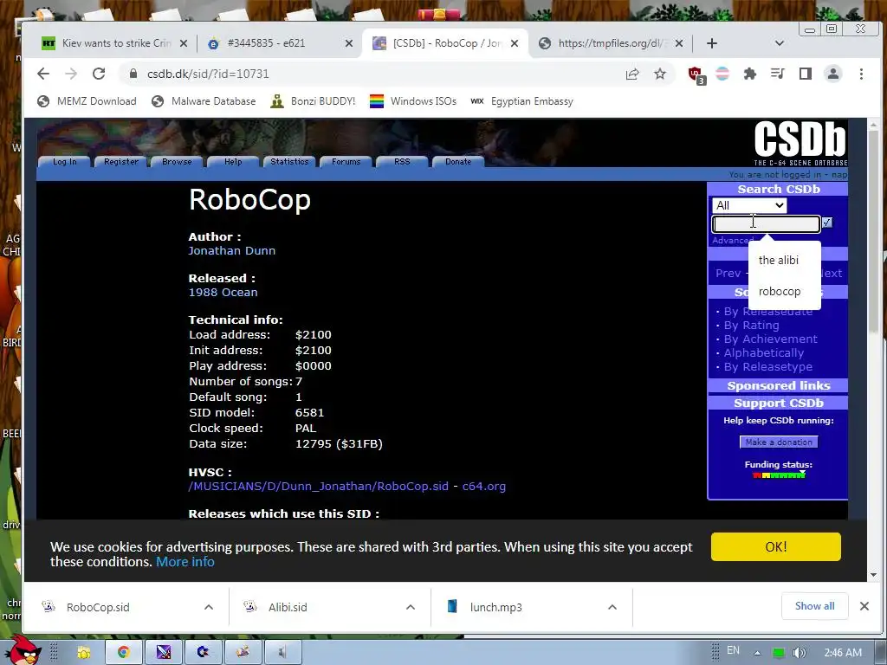
Task: Accept cookies with the OK! button
Action: [x=775, y=547]
